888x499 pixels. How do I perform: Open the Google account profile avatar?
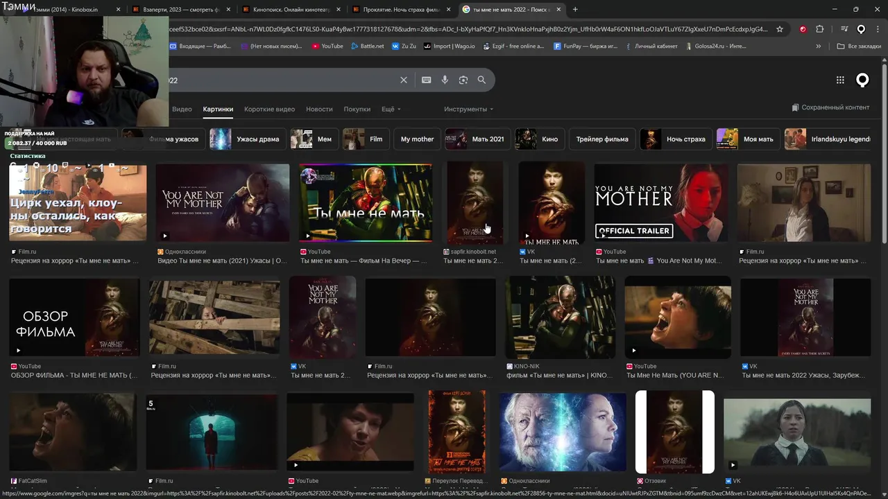[x=862, y=80]
